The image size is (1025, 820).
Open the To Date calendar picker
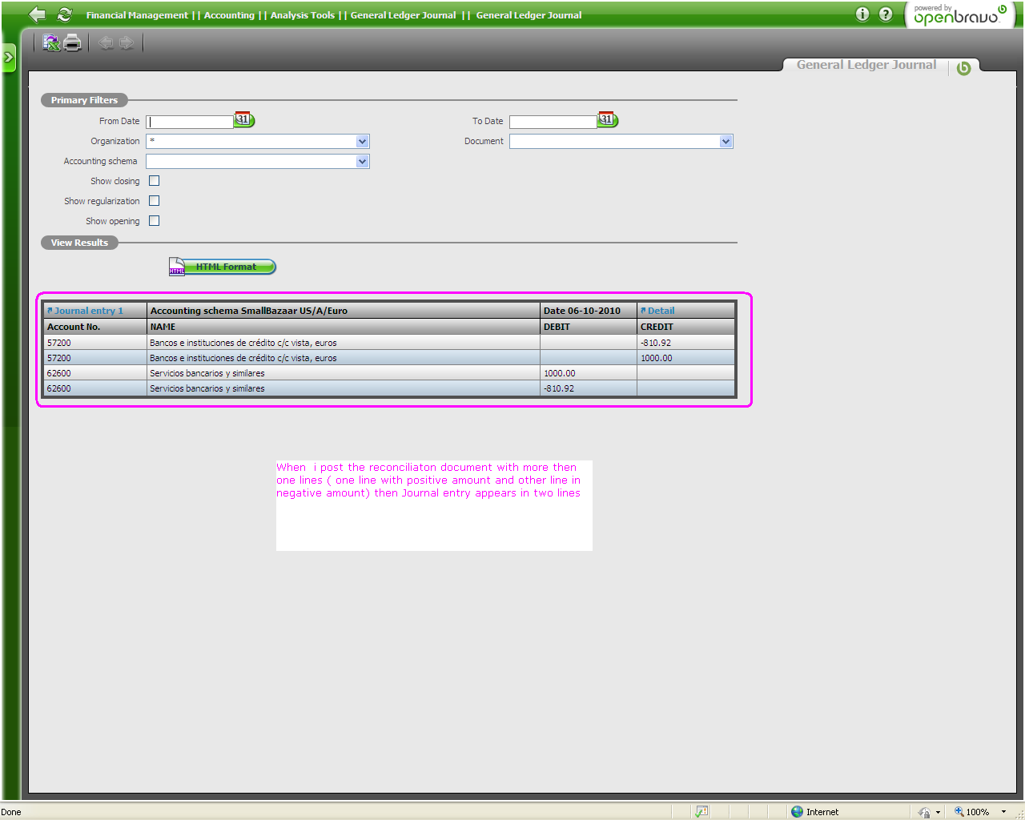click(608, 120)
